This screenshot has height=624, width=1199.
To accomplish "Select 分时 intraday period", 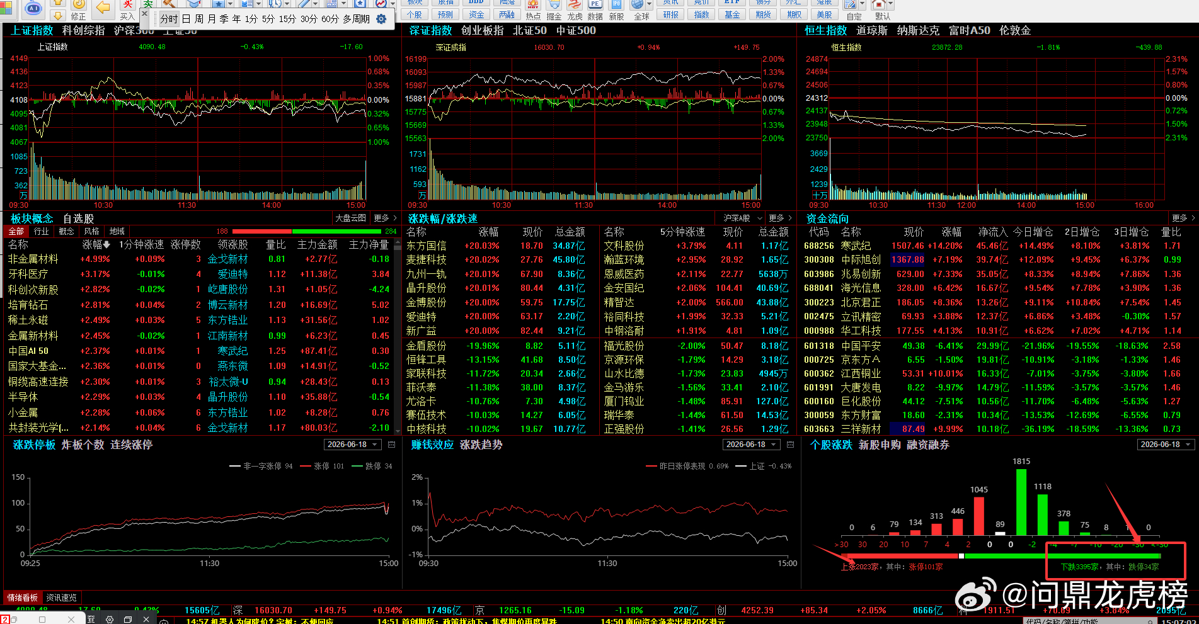I will 169,19.
